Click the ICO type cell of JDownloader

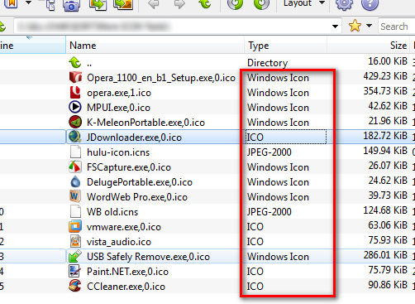[286, 137]
